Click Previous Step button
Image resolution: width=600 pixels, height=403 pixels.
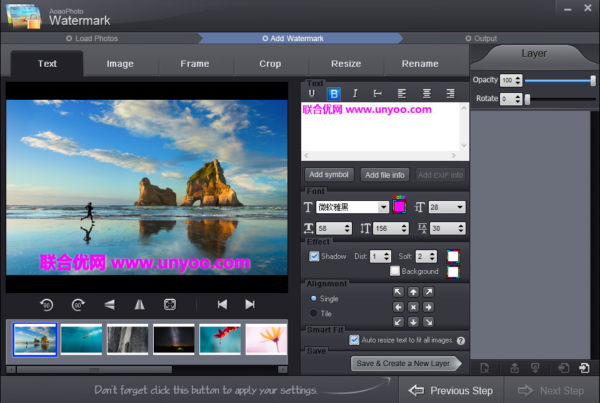451,391
